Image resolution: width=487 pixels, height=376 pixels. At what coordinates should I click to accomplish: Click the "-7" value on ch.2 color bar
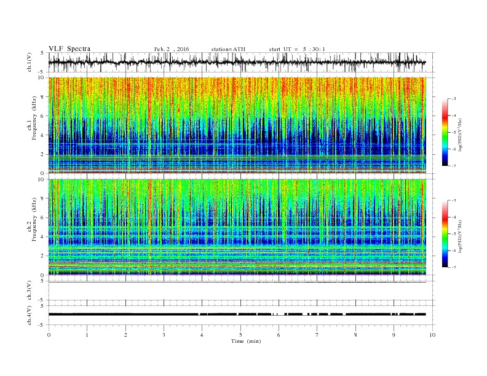point(454,267)
